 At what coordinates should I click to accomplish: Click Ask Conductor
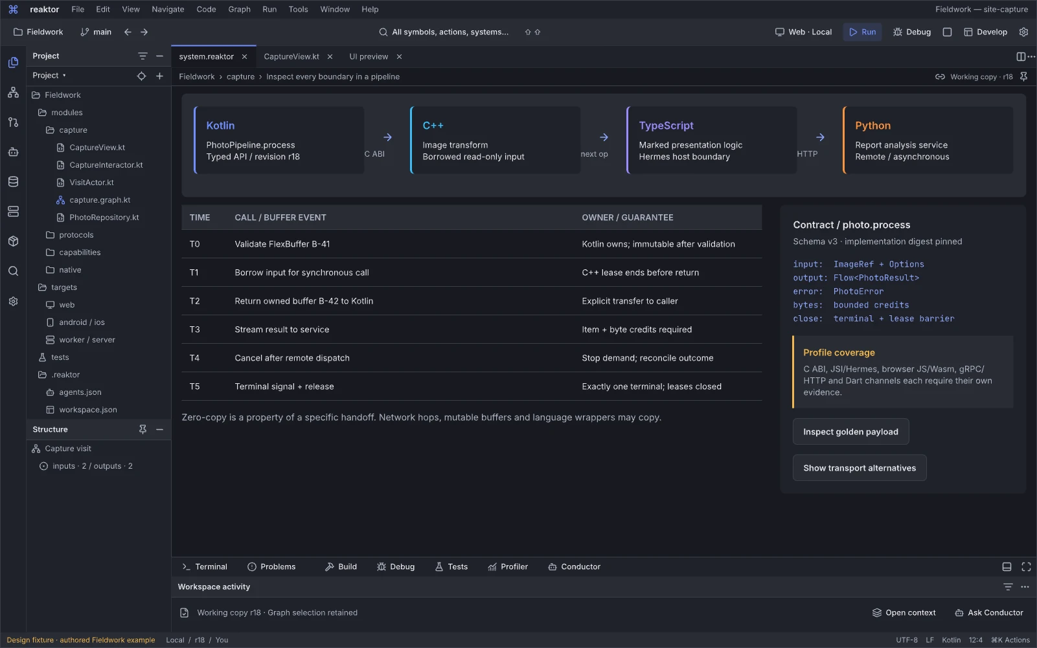[x=989, y=612]
